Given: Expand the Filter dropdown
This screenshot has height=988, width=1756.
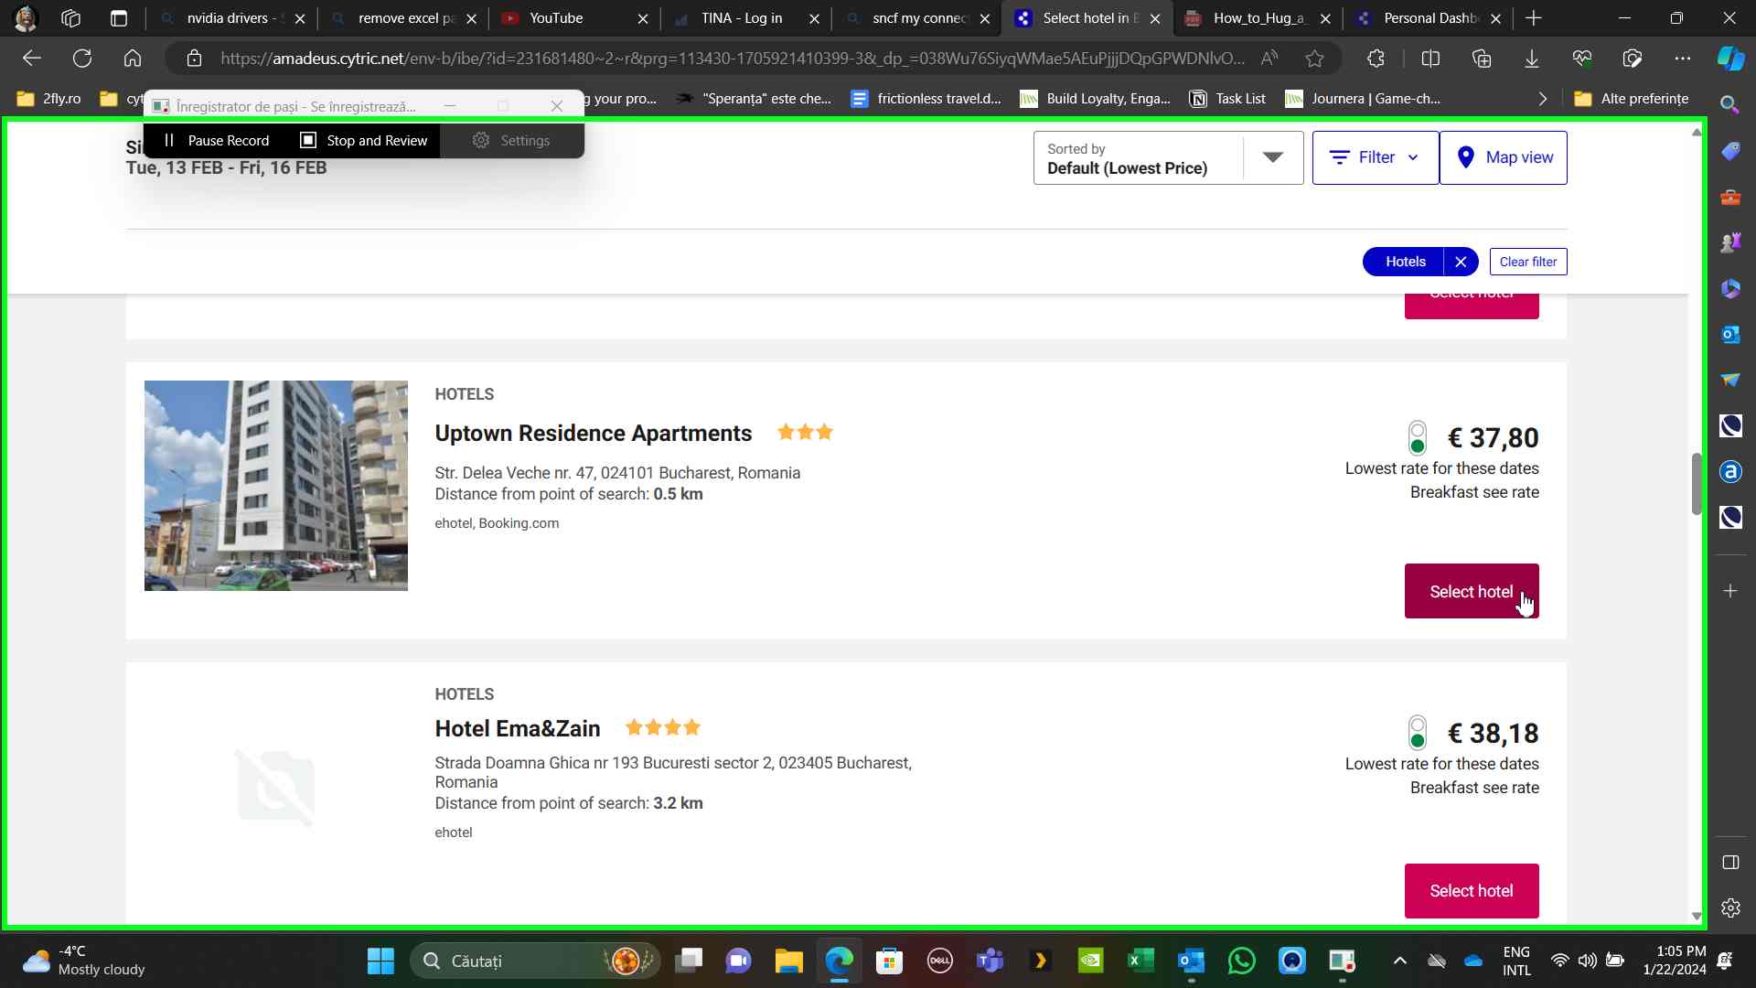Looking at the screenshot, I should coord(1376,157).
